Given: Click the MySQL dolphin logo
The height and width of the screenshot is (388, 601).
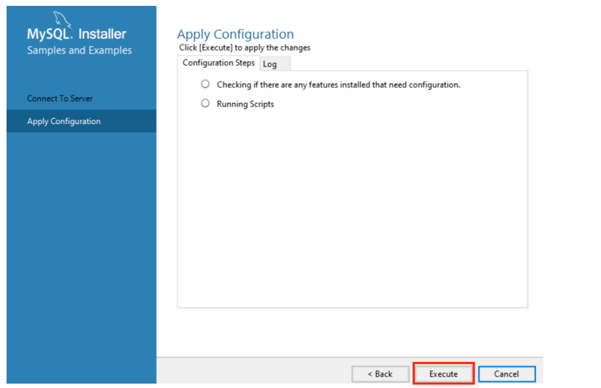Looking at the screenshot, I should [63, 19].
